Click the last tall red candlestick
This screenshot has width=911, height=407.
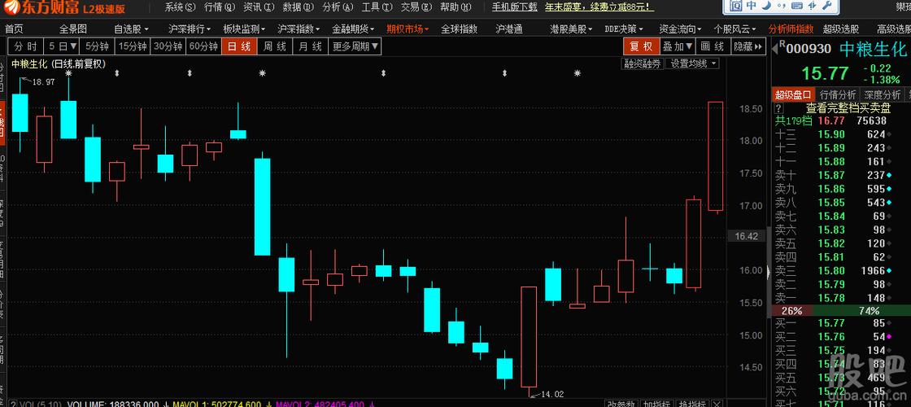pos(716,156)
